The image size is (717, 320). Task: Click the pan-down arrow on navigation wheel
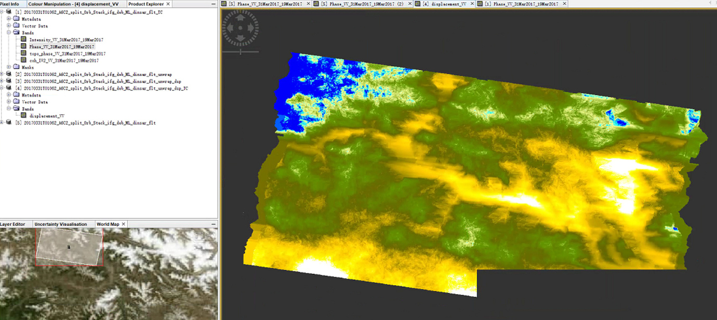click(241, 38)
